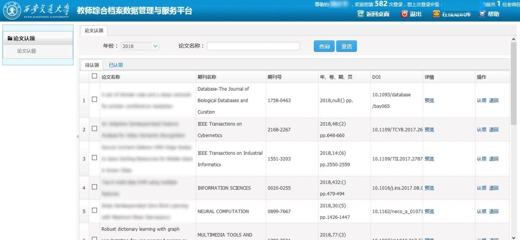Click the ISSN cell 2168-2267

279,130
